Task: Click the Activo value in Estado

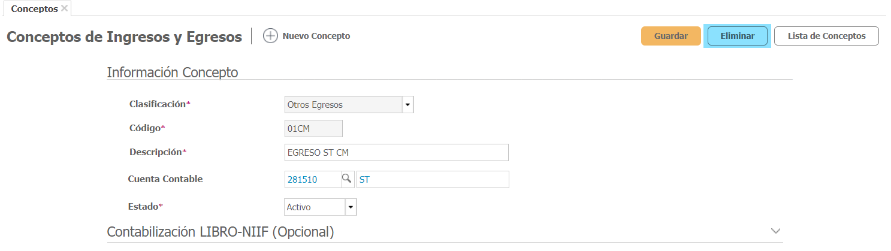Action: pos(315,207)
